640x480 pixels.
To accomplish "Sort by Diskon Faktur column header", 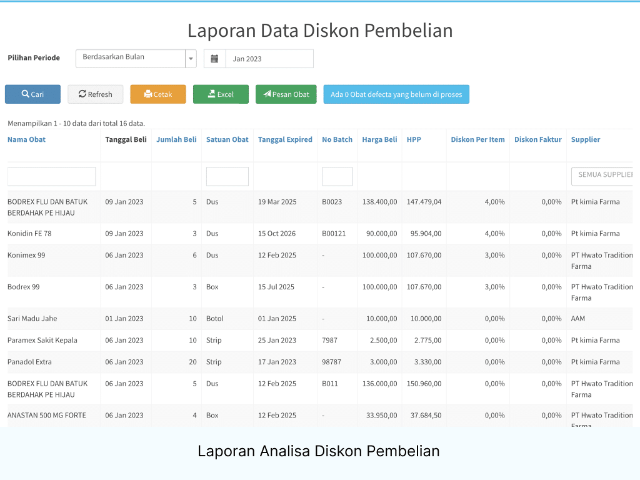I will [538, 139].
